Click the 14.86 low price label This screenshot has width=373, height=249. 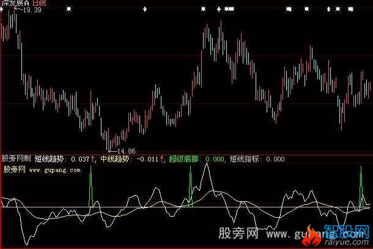click(x=127, y=151)
